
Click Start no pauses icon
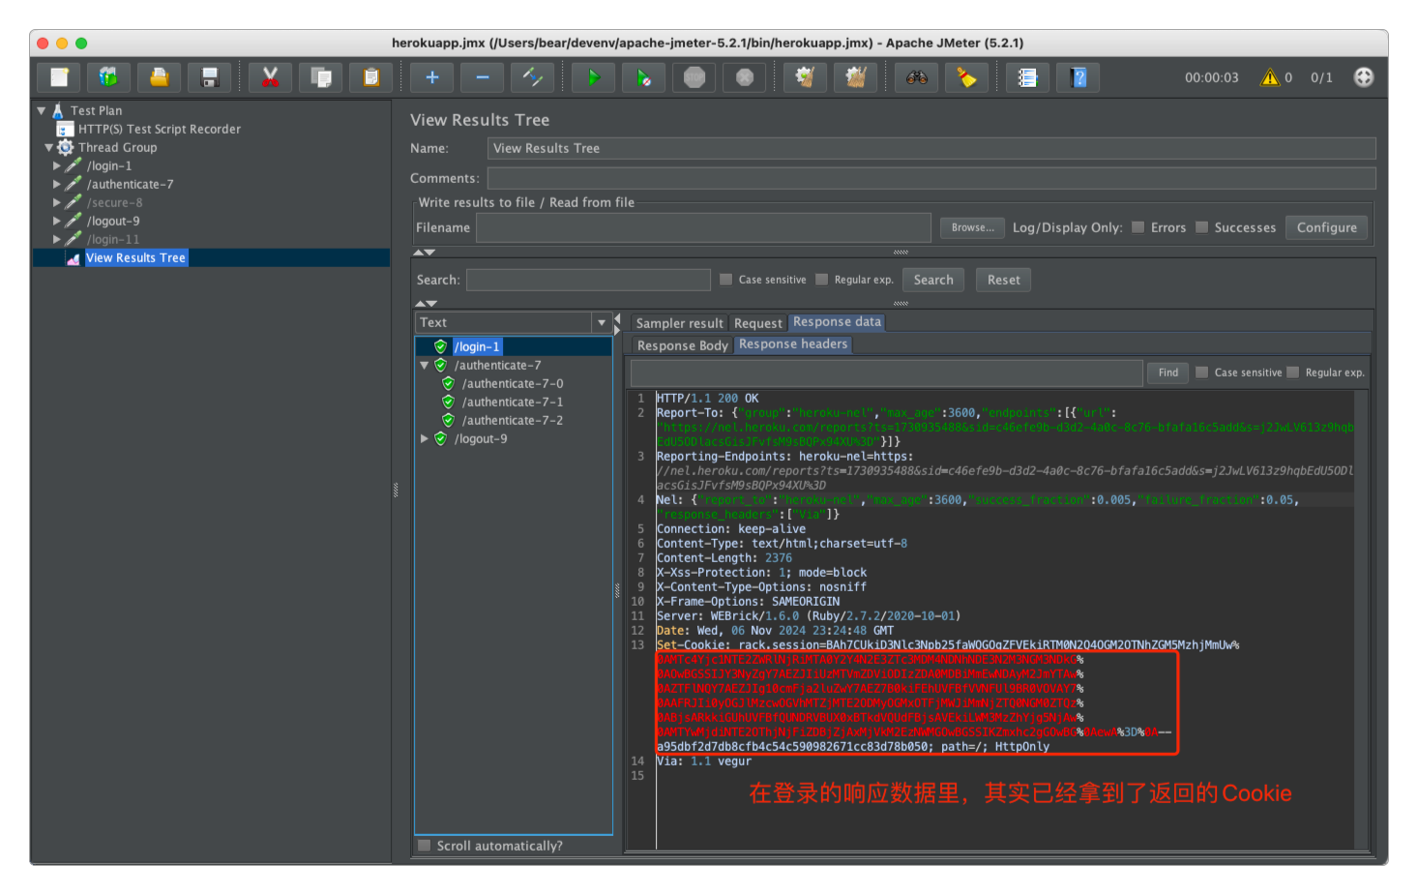(x=644, y=77)
